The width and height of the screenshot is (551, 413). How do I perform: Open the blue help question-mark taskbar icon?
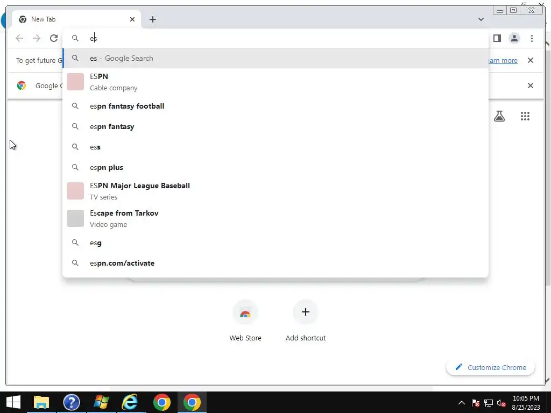pos(72,402)
